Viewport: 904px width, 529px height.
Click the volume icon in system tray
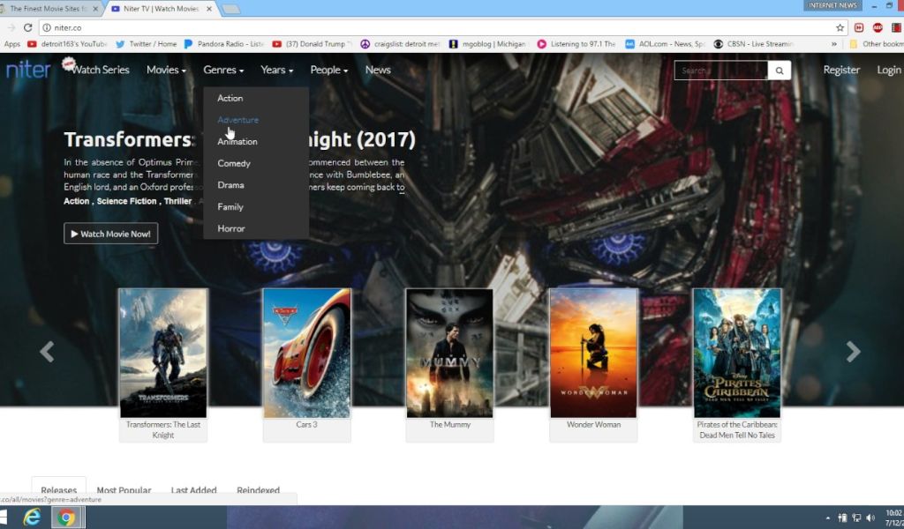tap(870, 518)
